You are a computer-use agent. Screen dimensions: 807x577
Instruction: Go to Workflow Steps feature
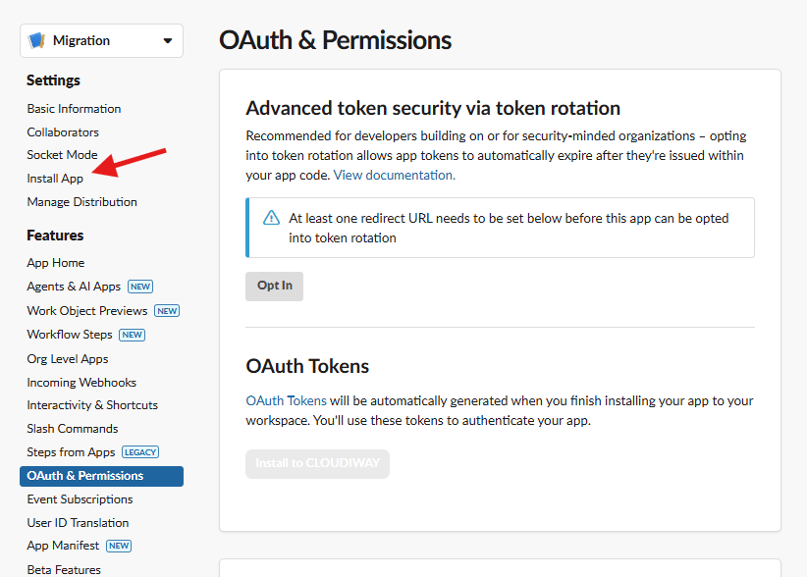pyautogui.click(x=70, y=335)
